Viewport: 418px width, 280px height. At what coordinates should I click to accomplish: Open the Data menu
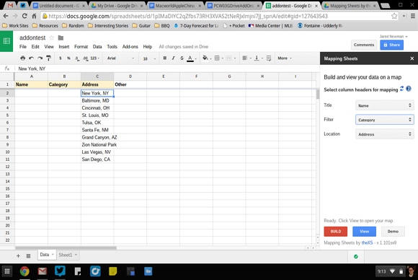(97, 47)
